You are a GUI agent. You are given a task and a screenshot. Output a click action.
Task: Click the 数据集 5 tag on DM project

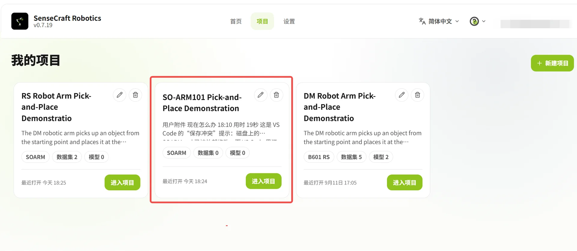(x=351, y=157)
